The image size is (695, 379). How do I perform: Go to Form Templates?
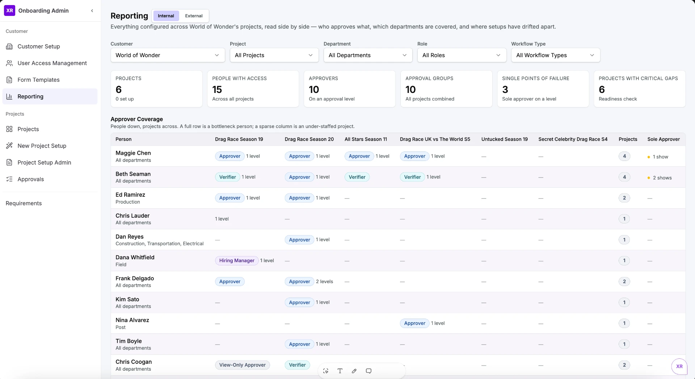[50, 80]
